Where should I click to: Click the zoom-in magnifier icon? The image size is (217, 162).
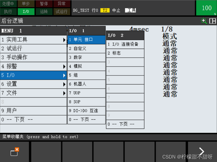(x=204, y=21)
